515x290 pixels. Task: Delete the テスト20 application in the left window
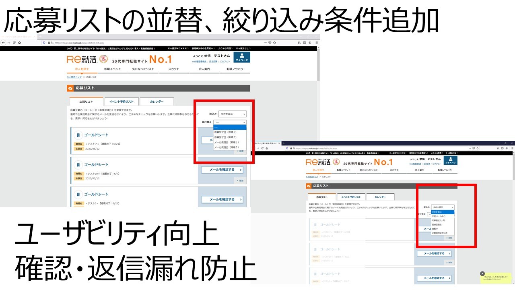point(240,181)
